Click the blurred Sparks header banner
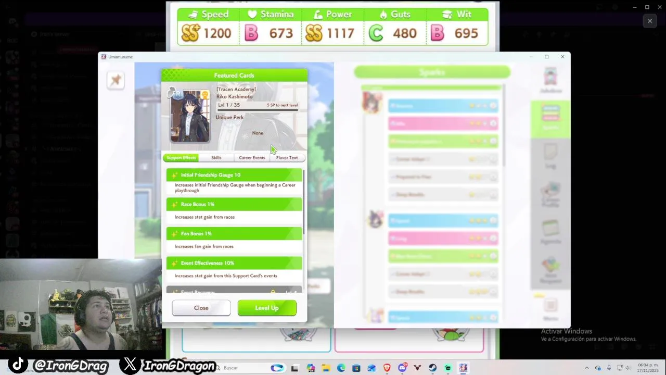 (432, 72)
